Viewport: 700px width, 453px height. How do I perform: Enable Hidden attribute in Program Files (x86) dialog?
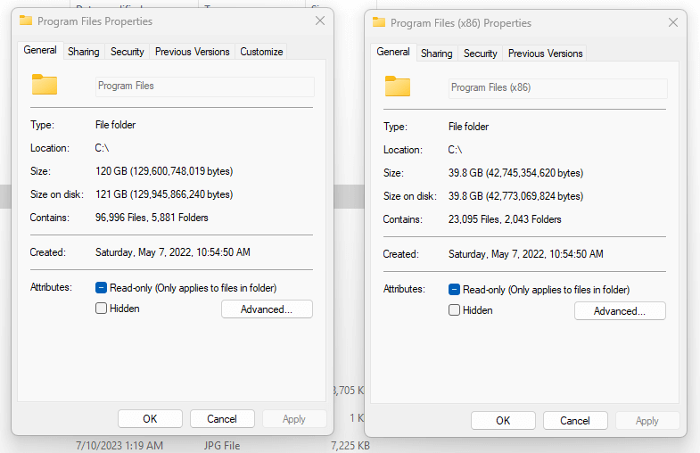point(455,310)
